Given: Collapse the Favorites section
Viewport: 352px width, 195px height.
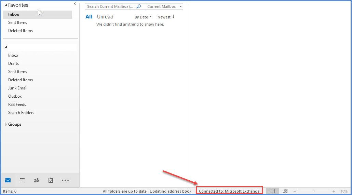Looking at the screenshot, I should click(x=6, y=5).
